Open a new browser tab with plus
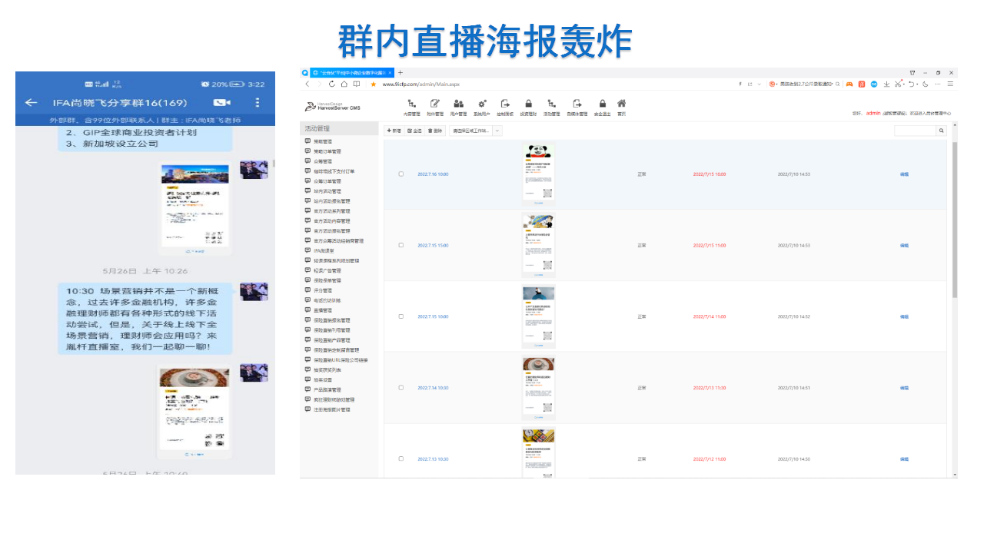Screen dimensions: 984x553 [x=400, y=72]
